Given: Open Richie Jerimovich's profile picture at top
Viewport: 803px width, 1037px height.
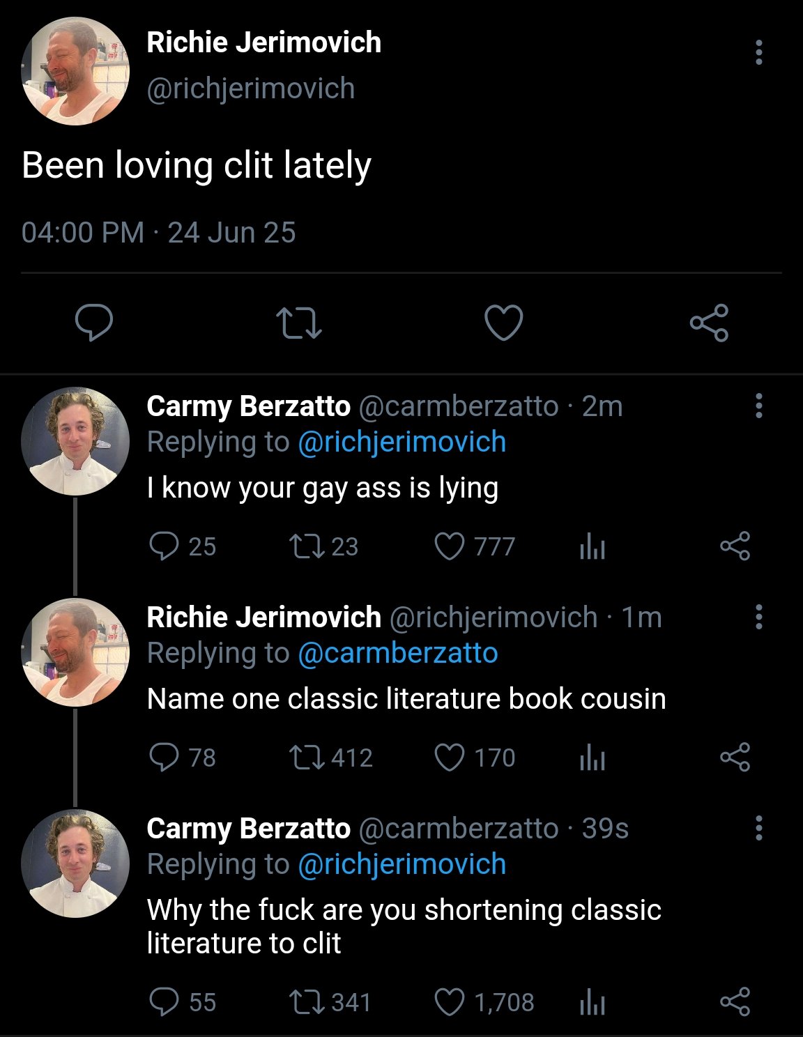Looking at the screenshot, I should [75, 72].
